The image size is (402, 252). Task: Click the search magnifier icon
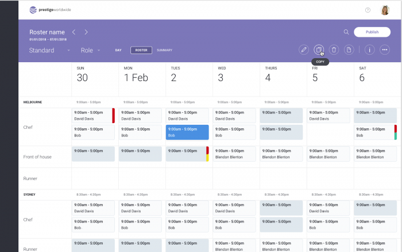click(346, 32)
